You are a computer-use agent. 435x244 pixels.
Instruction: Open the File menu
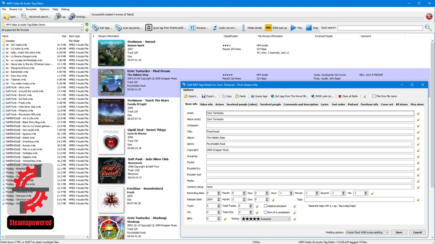tap(4, 9)
